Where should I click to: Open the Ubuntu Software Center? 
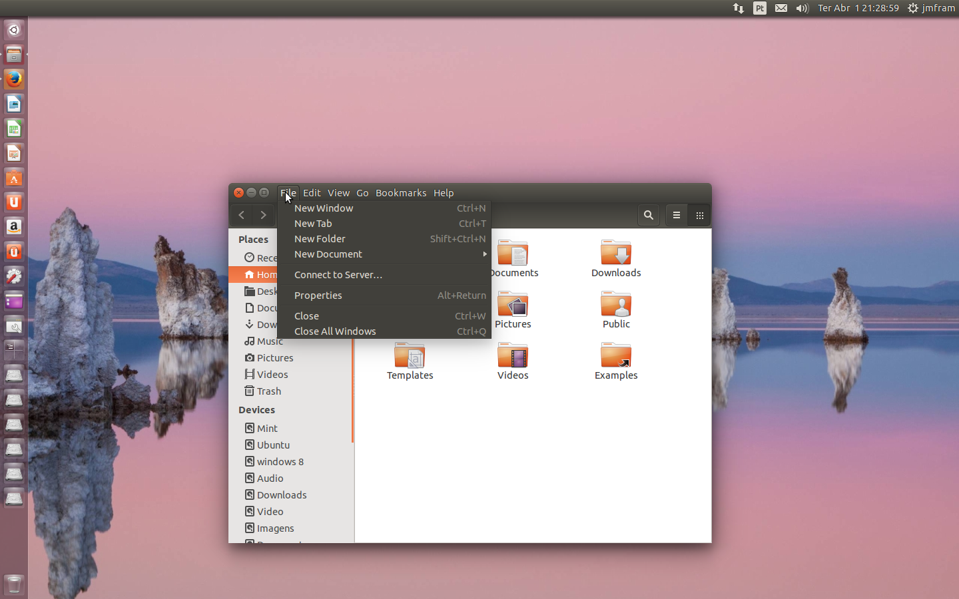[x=13, y=178]
